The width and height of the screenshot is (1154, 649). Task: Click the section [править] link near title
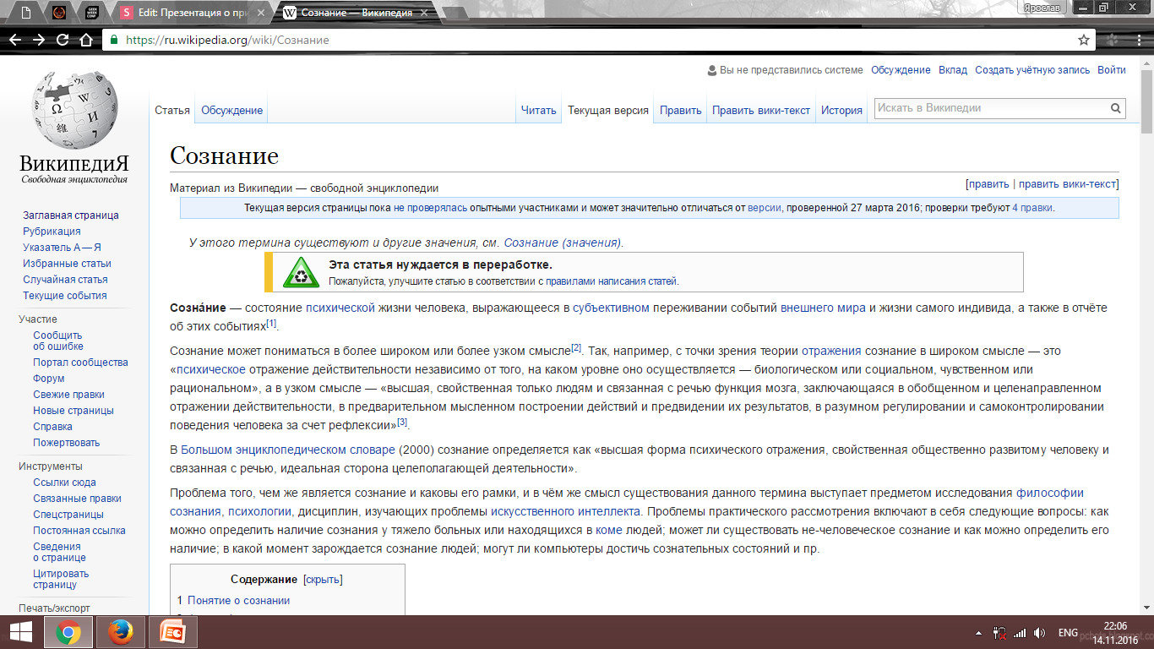988,183
